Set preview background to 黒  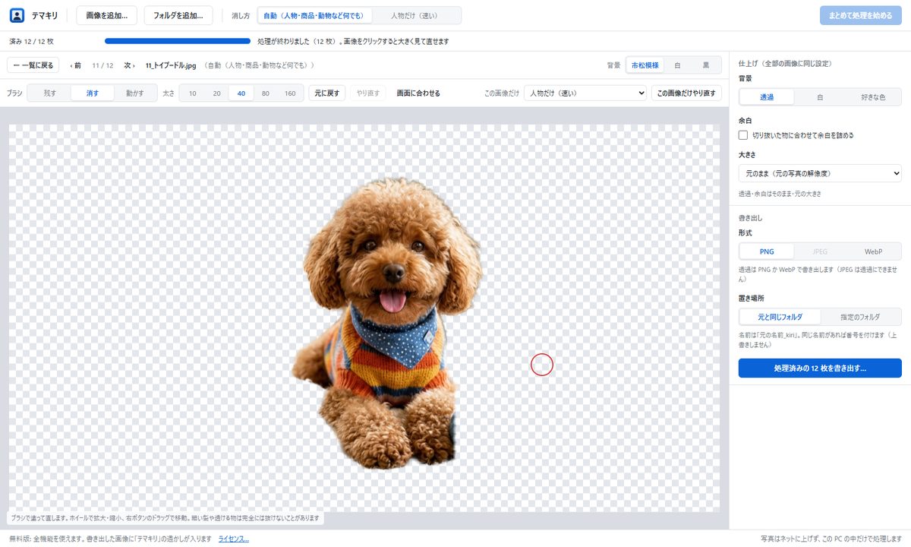pos(705,65)
